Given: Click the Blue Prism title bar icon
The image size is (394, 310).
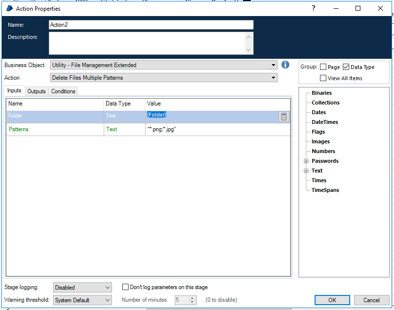Looking at the screenshot, I should tap(9, 8).
